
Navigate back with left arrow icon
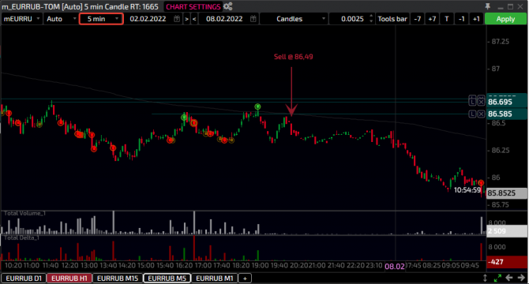(509, 278)
